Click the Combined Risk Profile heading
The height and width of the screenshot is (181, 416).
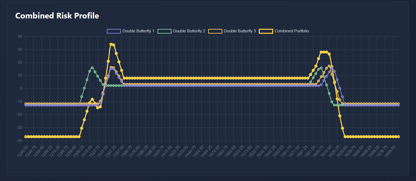(57, 16)
